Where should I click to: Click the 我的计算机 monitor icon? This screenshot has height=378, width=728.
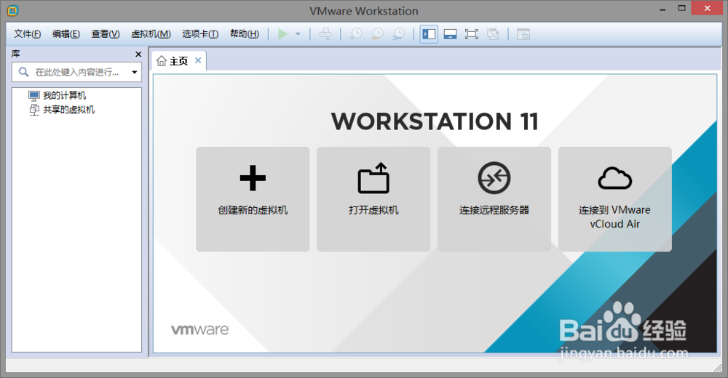coord(34,96)
